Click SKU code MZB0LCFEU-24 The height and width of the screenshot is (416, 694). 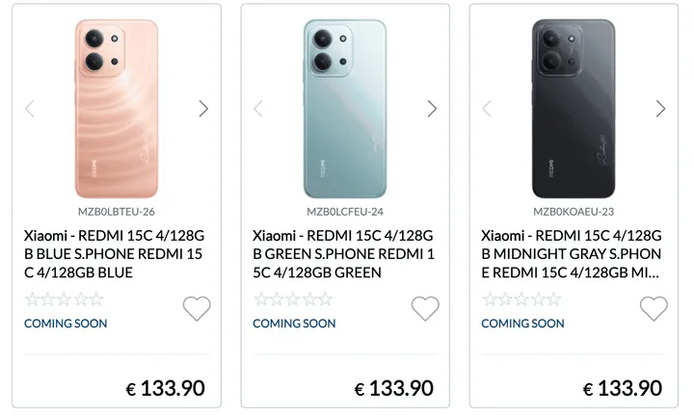point(345,212)
